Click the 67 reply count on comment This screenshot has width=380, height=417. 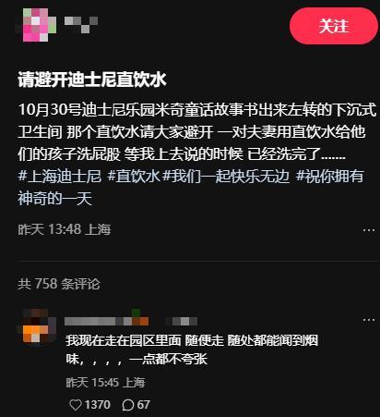pyautogui.click(x=144, y=405)
